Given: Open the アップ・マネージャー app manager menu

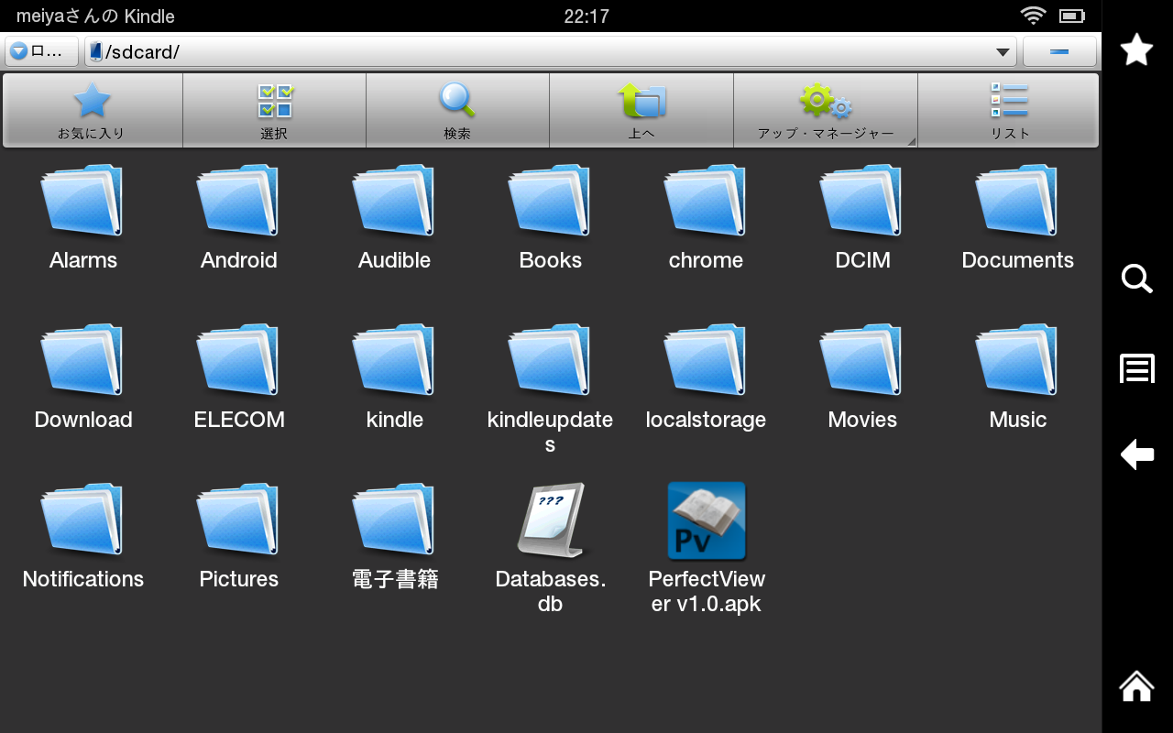Looking at the screenshot, I should click(826, 110).
